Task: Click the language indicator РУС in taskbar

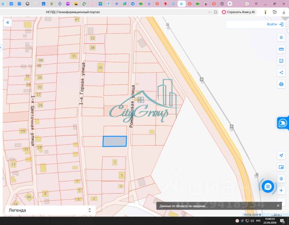Action: pos(259,221)
